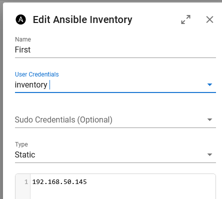Screen dimensions: 222x199
Task: Expand dialog with the fullscreen arrows icon
Action: click(x=185, y=19)
